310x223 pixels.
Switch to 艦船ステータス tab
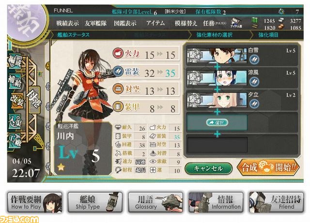(x=73, y=35)
